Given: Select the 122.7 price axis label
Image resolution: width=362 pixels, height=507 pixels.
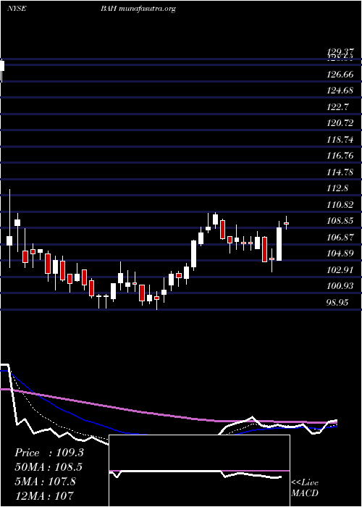Looking at the screenshot, I should (337, 107).
